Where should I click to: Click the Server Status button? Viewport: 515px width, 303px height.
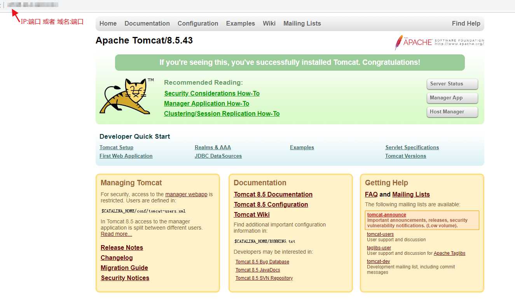452,84
